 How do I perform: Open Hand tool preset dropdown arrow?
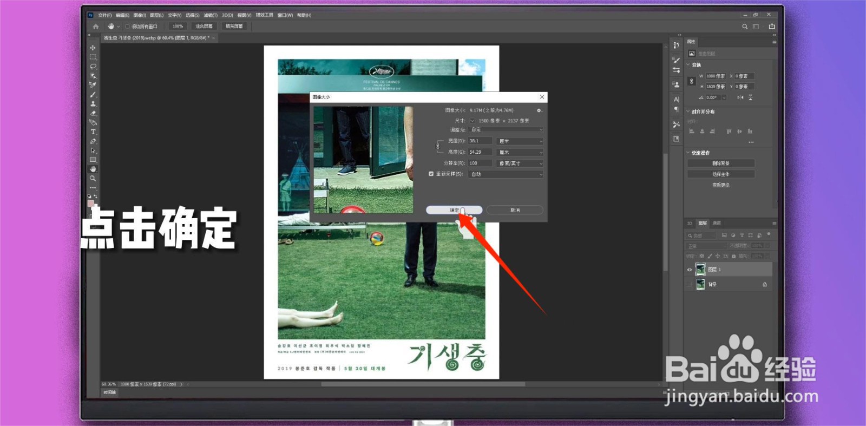point(119,26)
